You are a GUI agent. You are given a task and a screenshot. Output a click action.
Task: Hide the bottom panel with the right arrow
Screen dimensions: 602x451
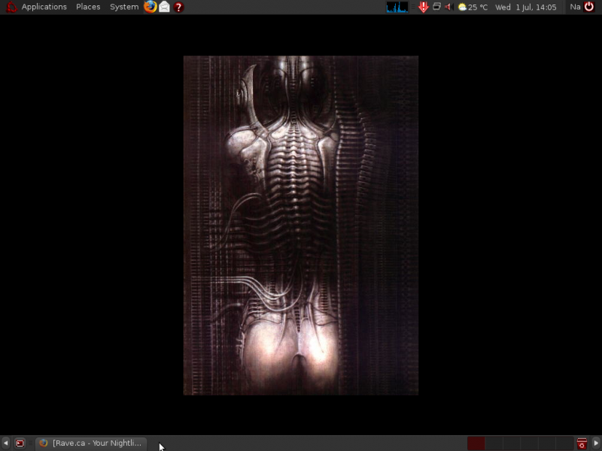tap(596, 443)
